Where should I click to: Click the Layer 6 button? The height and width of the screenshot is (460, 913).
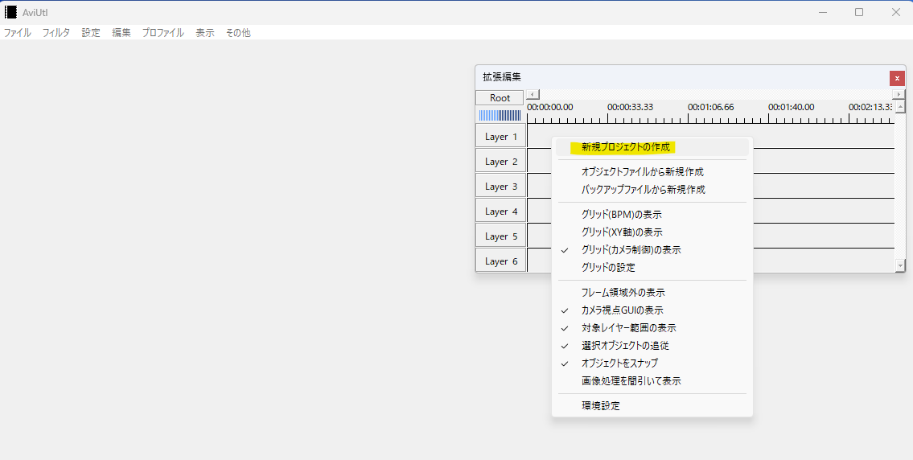pyautogui.click(x=501, y=261)
